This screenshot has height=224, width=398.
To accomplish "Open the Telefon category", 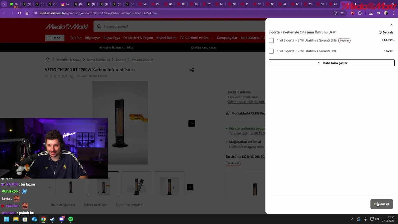I will (76, 38).
